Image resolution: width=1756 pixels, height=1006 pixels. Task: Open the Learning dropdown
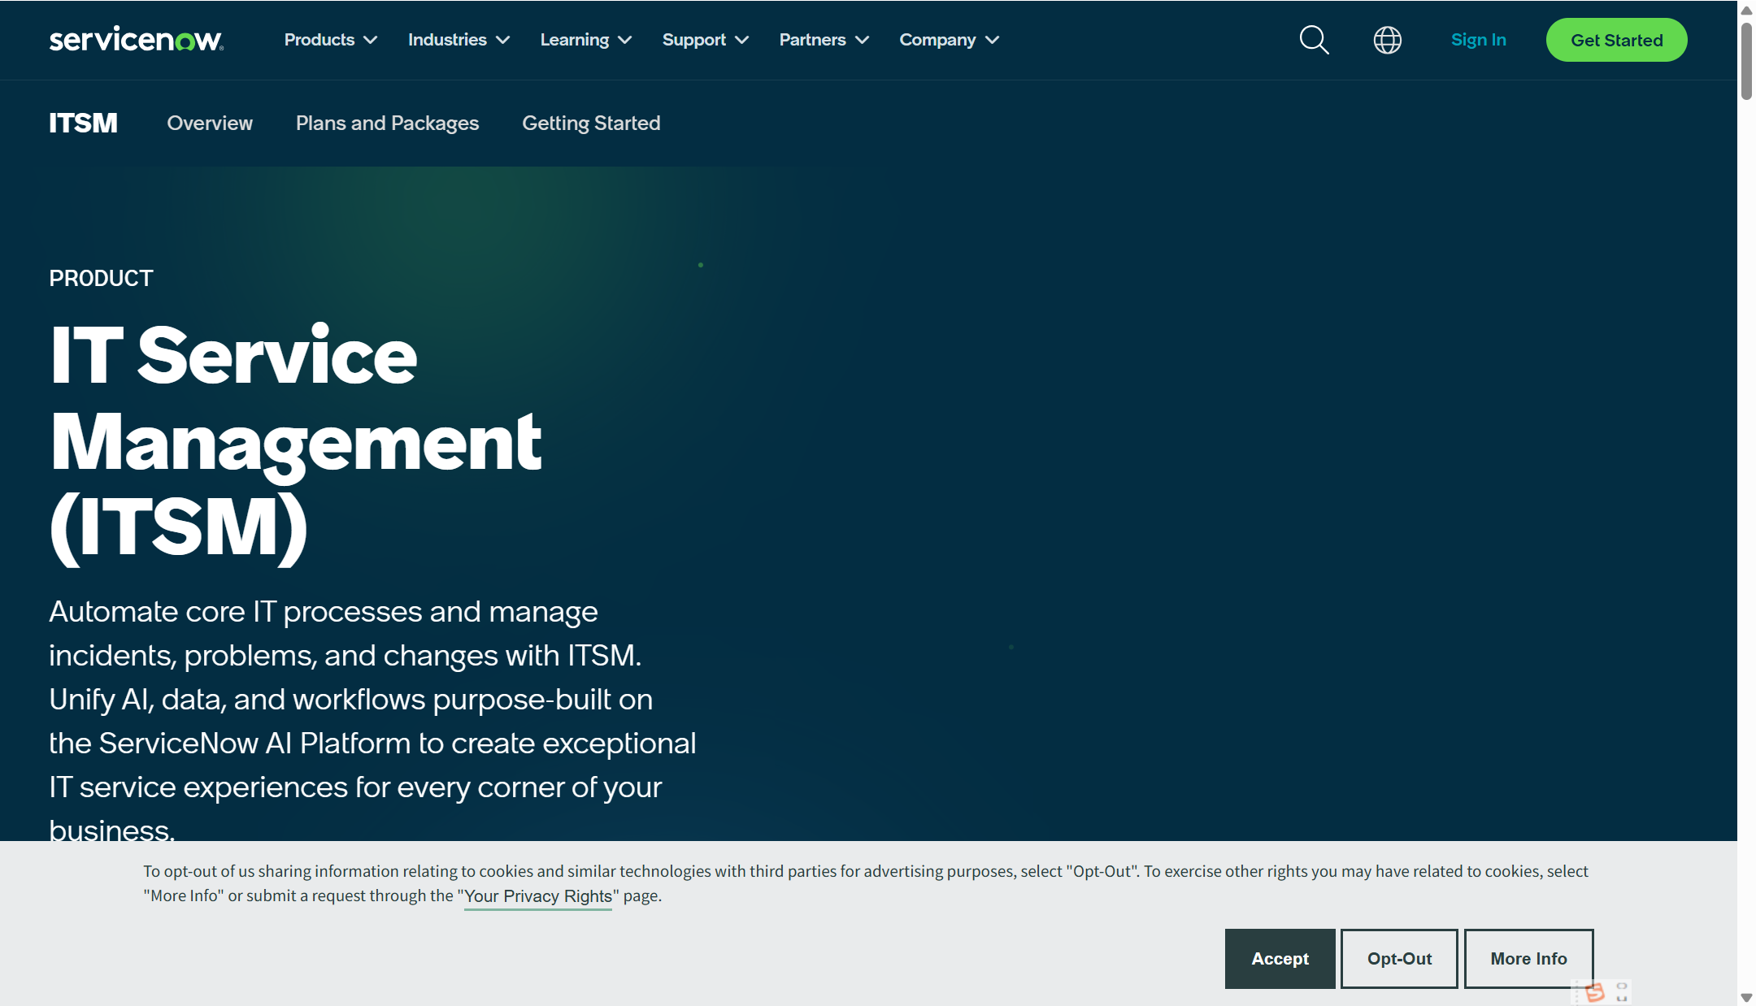tap(585, 40)
